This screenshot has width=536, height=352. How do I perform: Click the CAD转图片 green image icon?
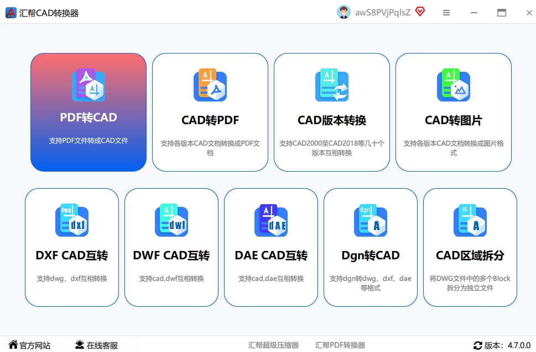(454, 85)
